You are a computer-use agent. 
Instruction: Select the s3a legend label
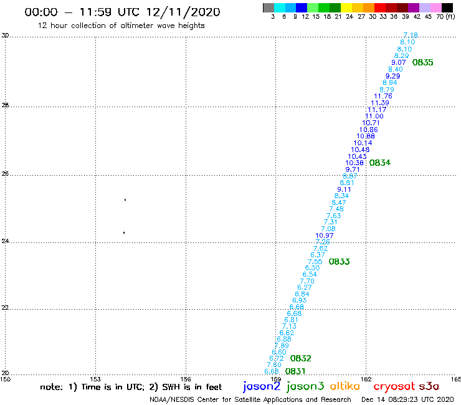point(429,386)
